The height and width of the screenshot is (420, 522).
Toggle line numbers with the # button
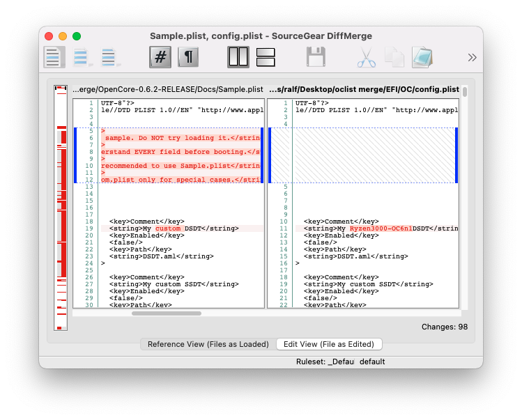(160, 57)
